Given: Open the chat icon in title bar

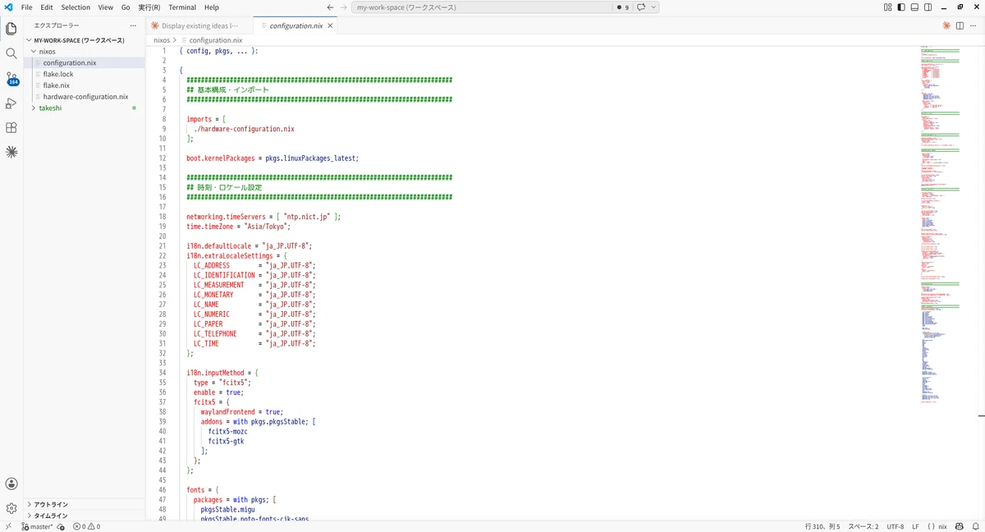Looking at the screenshot, I should pyautogui.click(x=642, y=7).
